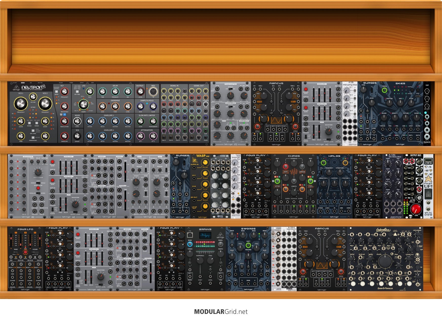Click the Neutron LFO Shape knob
Screen dimensions: 442x317
pyautogui.click(x=83, y=104)
